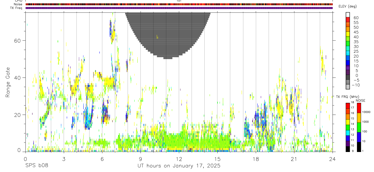Click the 'Noise' row label above the plot
Viewport: 374px width, 172px height.
pyautogui.click(x=18, y=4)
